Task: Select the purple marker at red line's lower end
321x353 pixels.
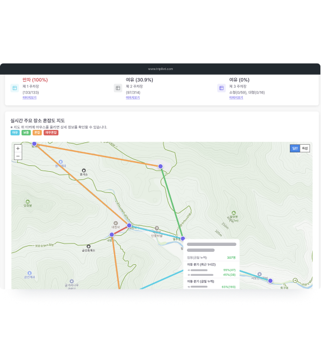Action: (112, 235)
